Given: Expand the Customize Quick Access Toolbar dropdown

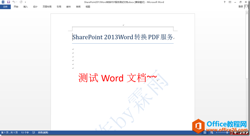Looking at the screenshot, I should (25, 2).
